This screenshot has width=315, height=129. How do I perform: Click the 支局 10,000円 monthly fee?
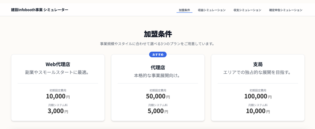coord(258,111)
